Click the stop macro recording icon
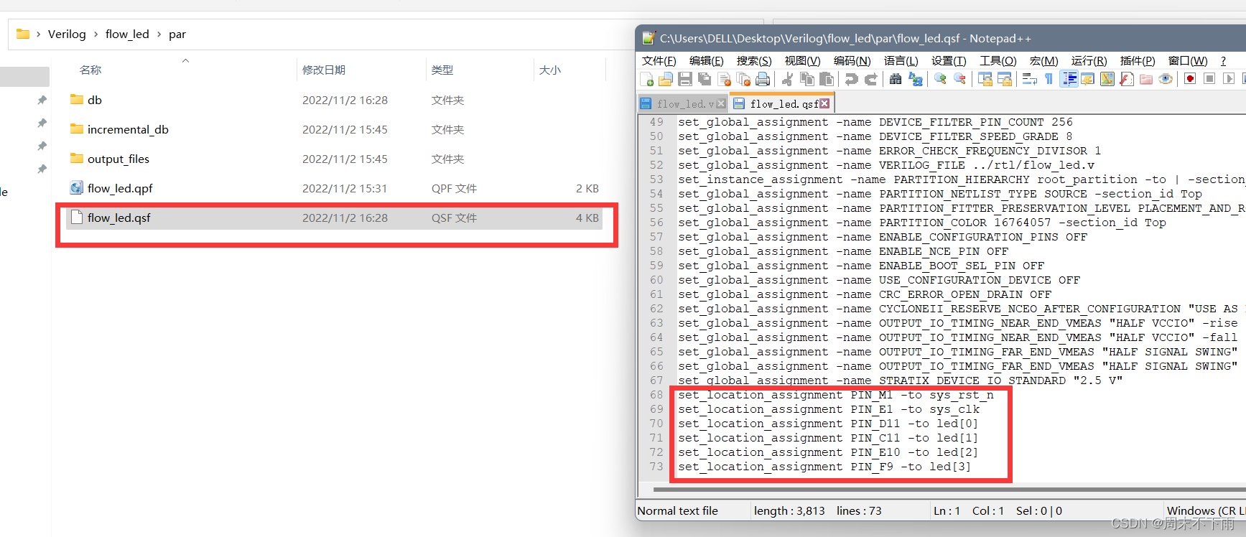 1209,79
